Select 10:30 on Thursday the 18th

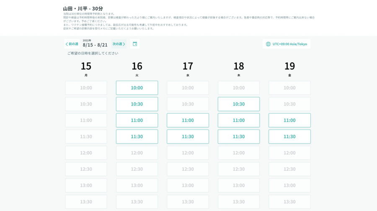click(x=239, y=104)
